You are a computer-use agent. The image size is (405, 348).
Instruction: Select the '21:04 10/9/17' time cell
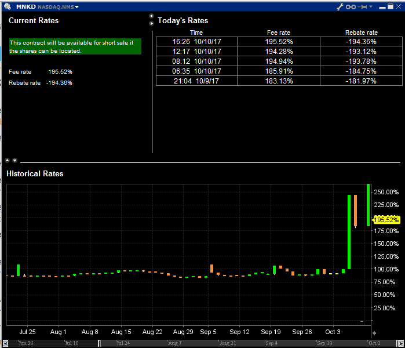(196, 81)
